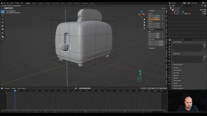The height and width of the screenshot is (116, 207).
Task: Expand the Plane object in outliner
Action: [173, 14]
